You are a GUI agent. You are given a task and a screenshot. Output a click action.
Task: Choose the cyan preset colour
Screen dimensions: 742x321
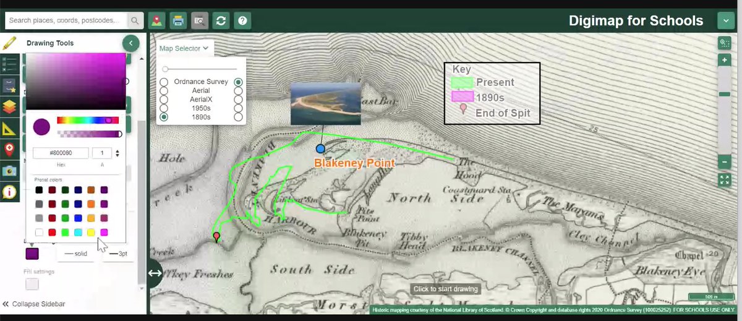point(78,233)
